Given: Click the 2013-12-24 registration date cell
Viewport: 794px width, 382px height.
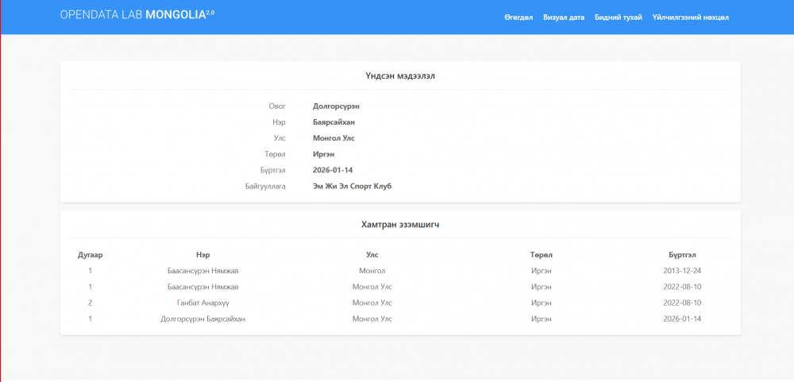Looking at the screenshot, I should coord(682,271).
